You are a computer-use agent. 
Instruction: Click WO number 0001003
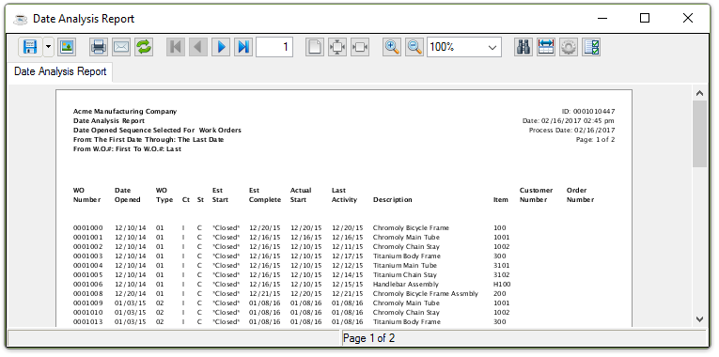click(x=88, y=256)
